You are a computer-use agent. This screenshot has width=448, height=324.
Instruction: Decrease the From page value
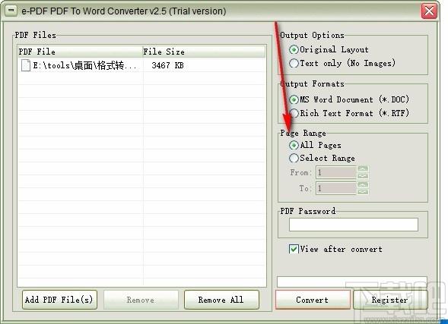pyautogui.click(x=363, y=176)
